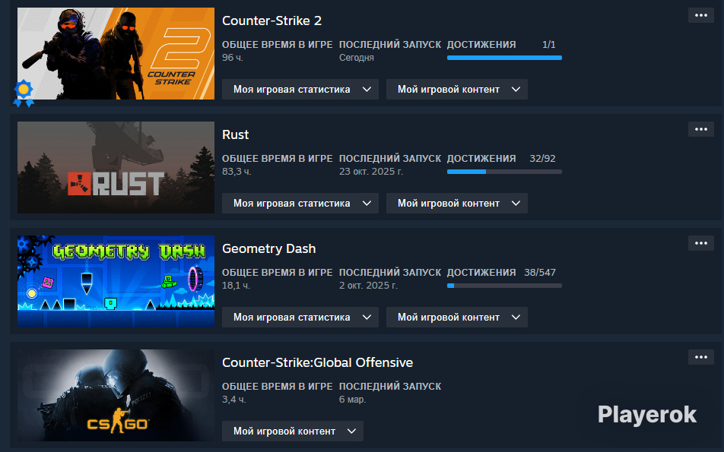
Task: Expand Counter-Strike 2 'Моя игровая статистика' dropdown
Action: click(x=300, y=89)
